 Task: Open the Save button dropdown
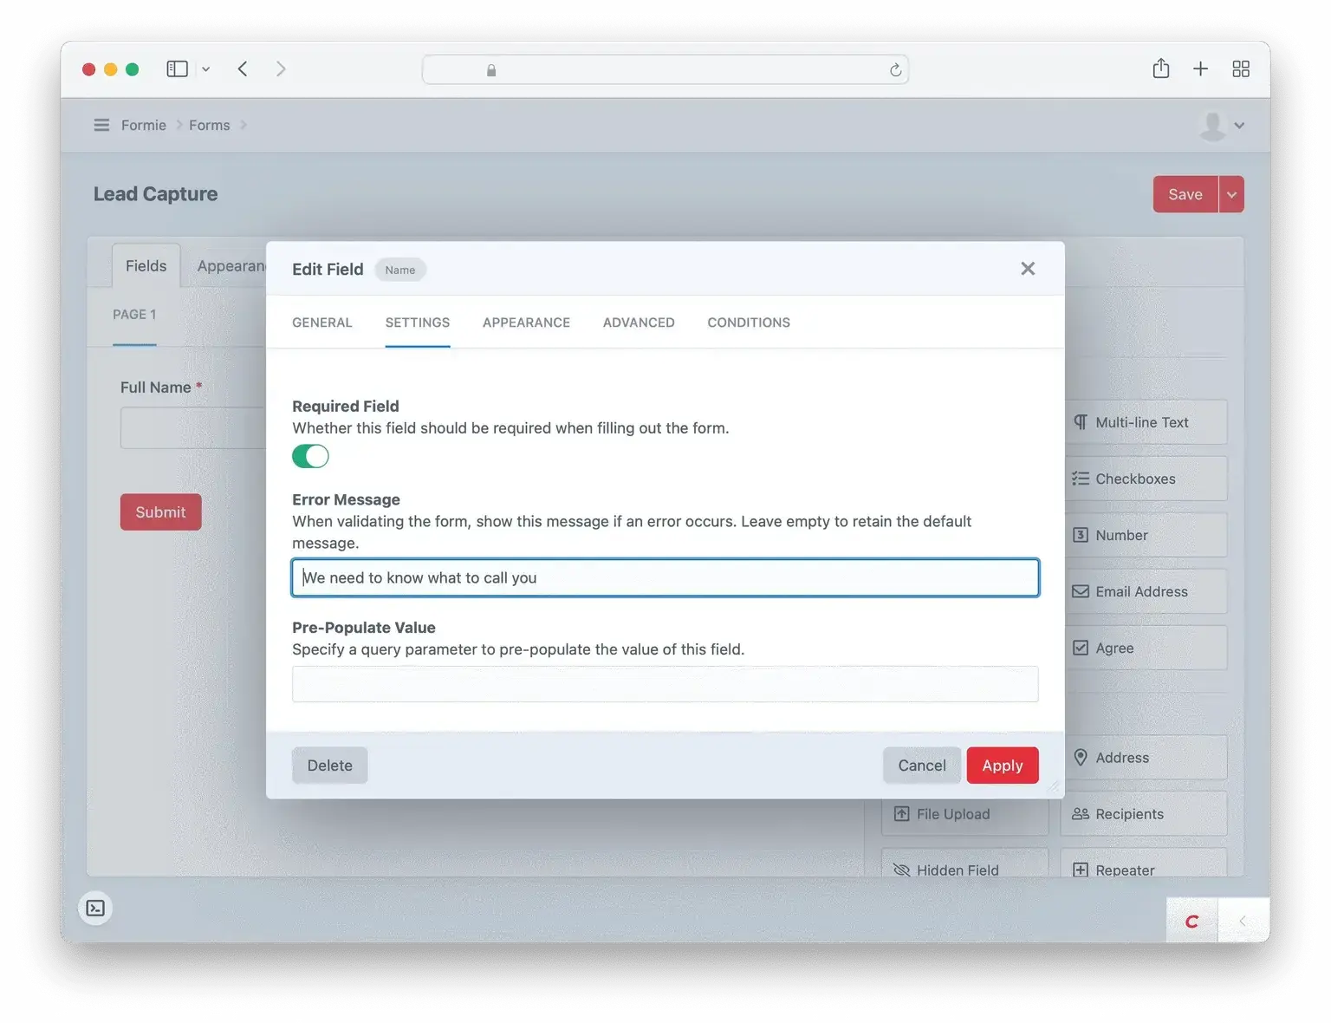[x=1230, y=194]
